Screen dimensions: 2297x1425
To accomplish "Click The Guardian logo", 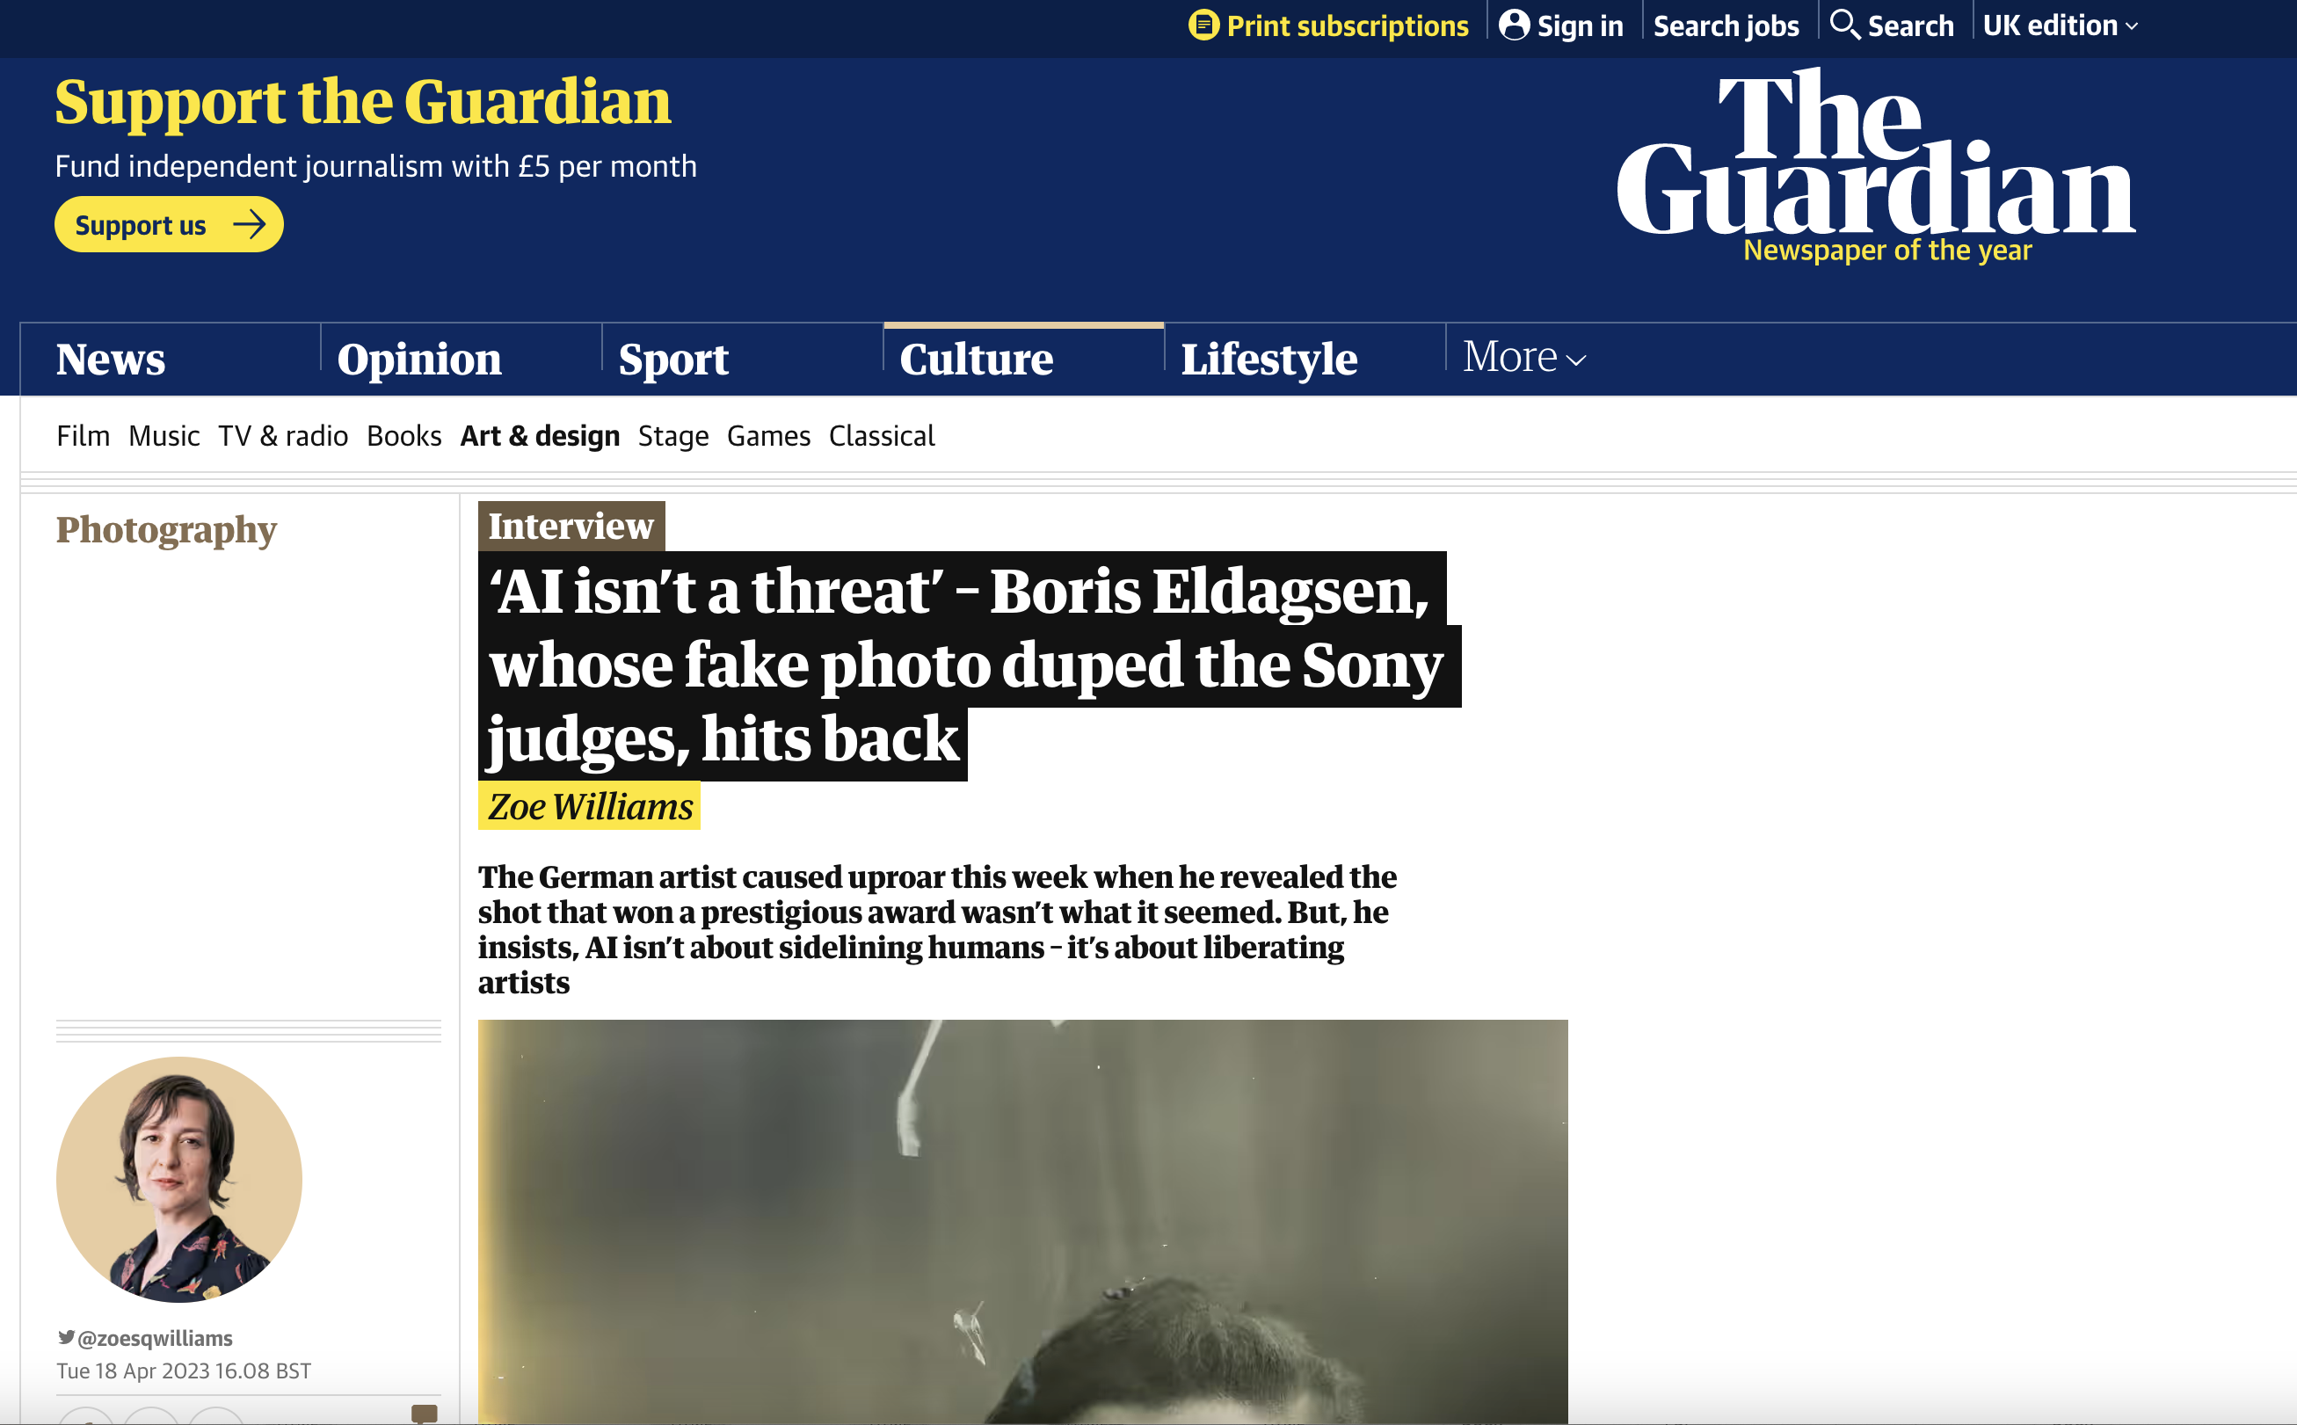I will [1875, 165].
